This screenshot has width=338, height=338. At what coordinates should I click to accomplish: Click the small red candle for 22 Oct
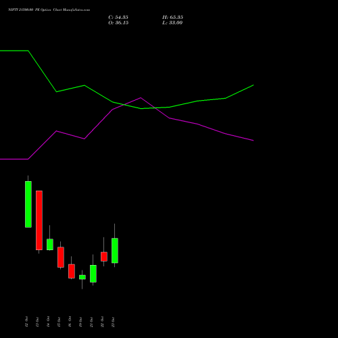[x=104, y=256]
